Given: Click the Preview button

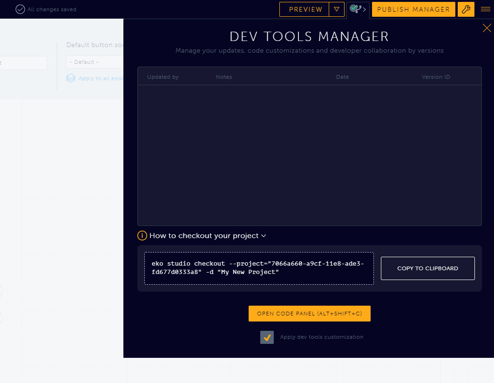Looking at the screenshot, I should (x=305, y=9).
